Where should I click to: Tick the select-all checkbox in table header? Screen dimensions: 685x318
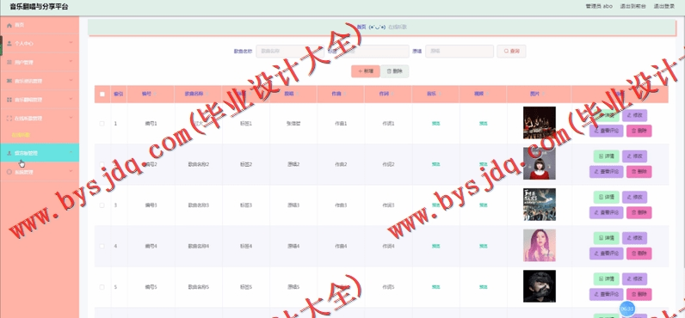point(102,94)
